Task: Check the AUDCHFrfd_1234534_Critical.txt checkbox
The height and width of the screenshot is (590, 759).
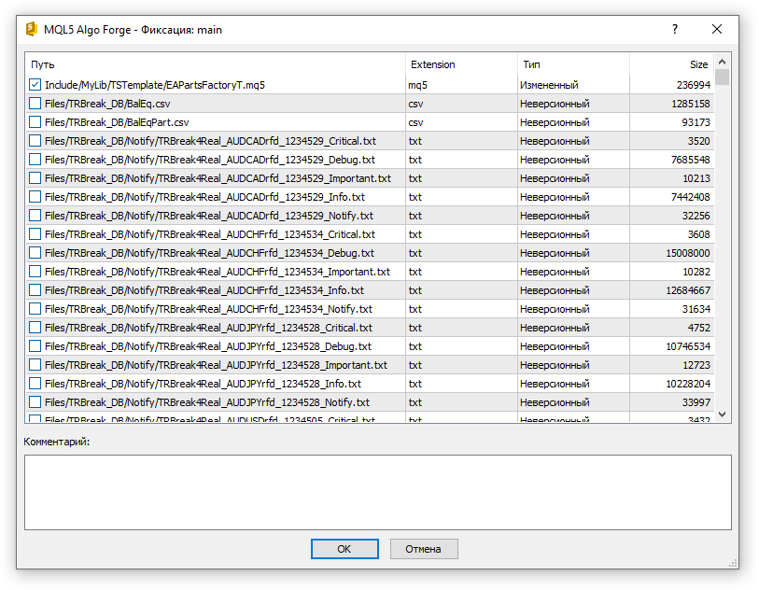Action: pyautogui.click(x=35, y=234)
